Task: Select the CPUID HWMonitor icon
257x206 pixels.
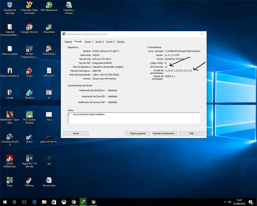Action: [10, 161]
